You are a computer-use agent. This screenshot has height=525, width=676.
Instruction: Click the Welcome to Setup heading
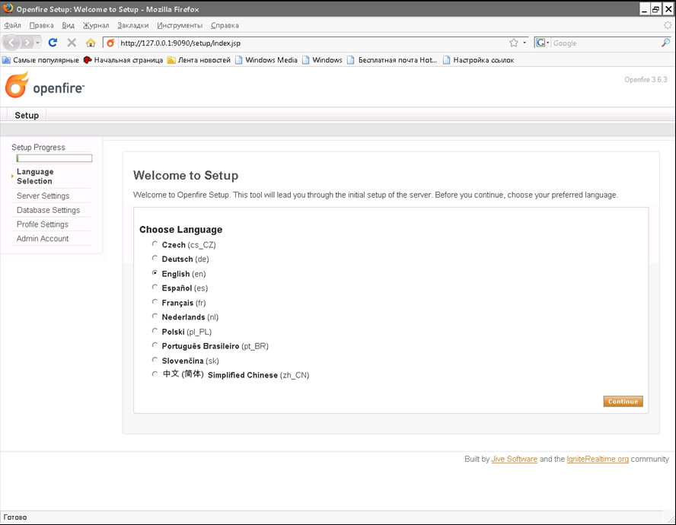186,176
